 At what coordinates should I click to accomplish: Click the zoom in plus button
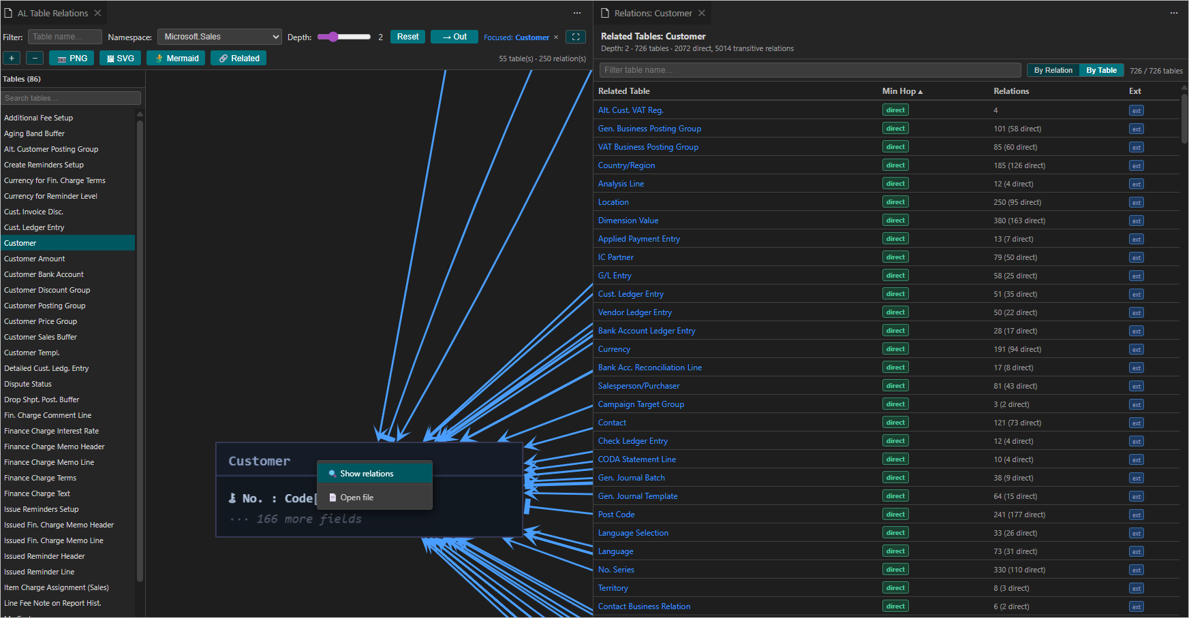(x=12, y=59)
